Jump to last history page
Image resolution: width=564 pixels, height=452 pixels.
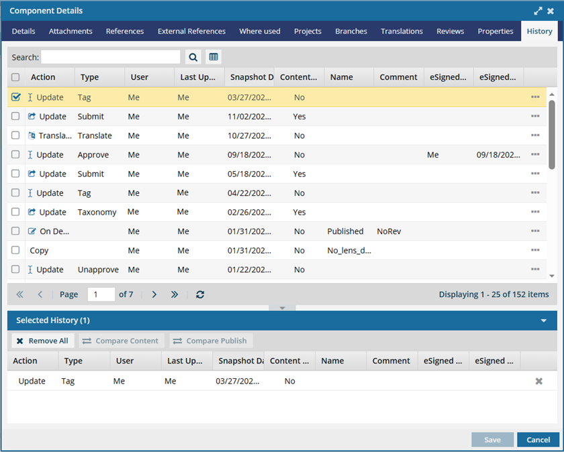tap(175, 294)
